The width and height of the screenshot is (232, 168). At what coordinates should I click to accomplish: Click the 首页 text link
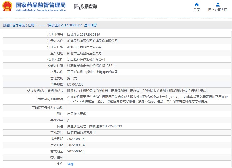[196, 10]
